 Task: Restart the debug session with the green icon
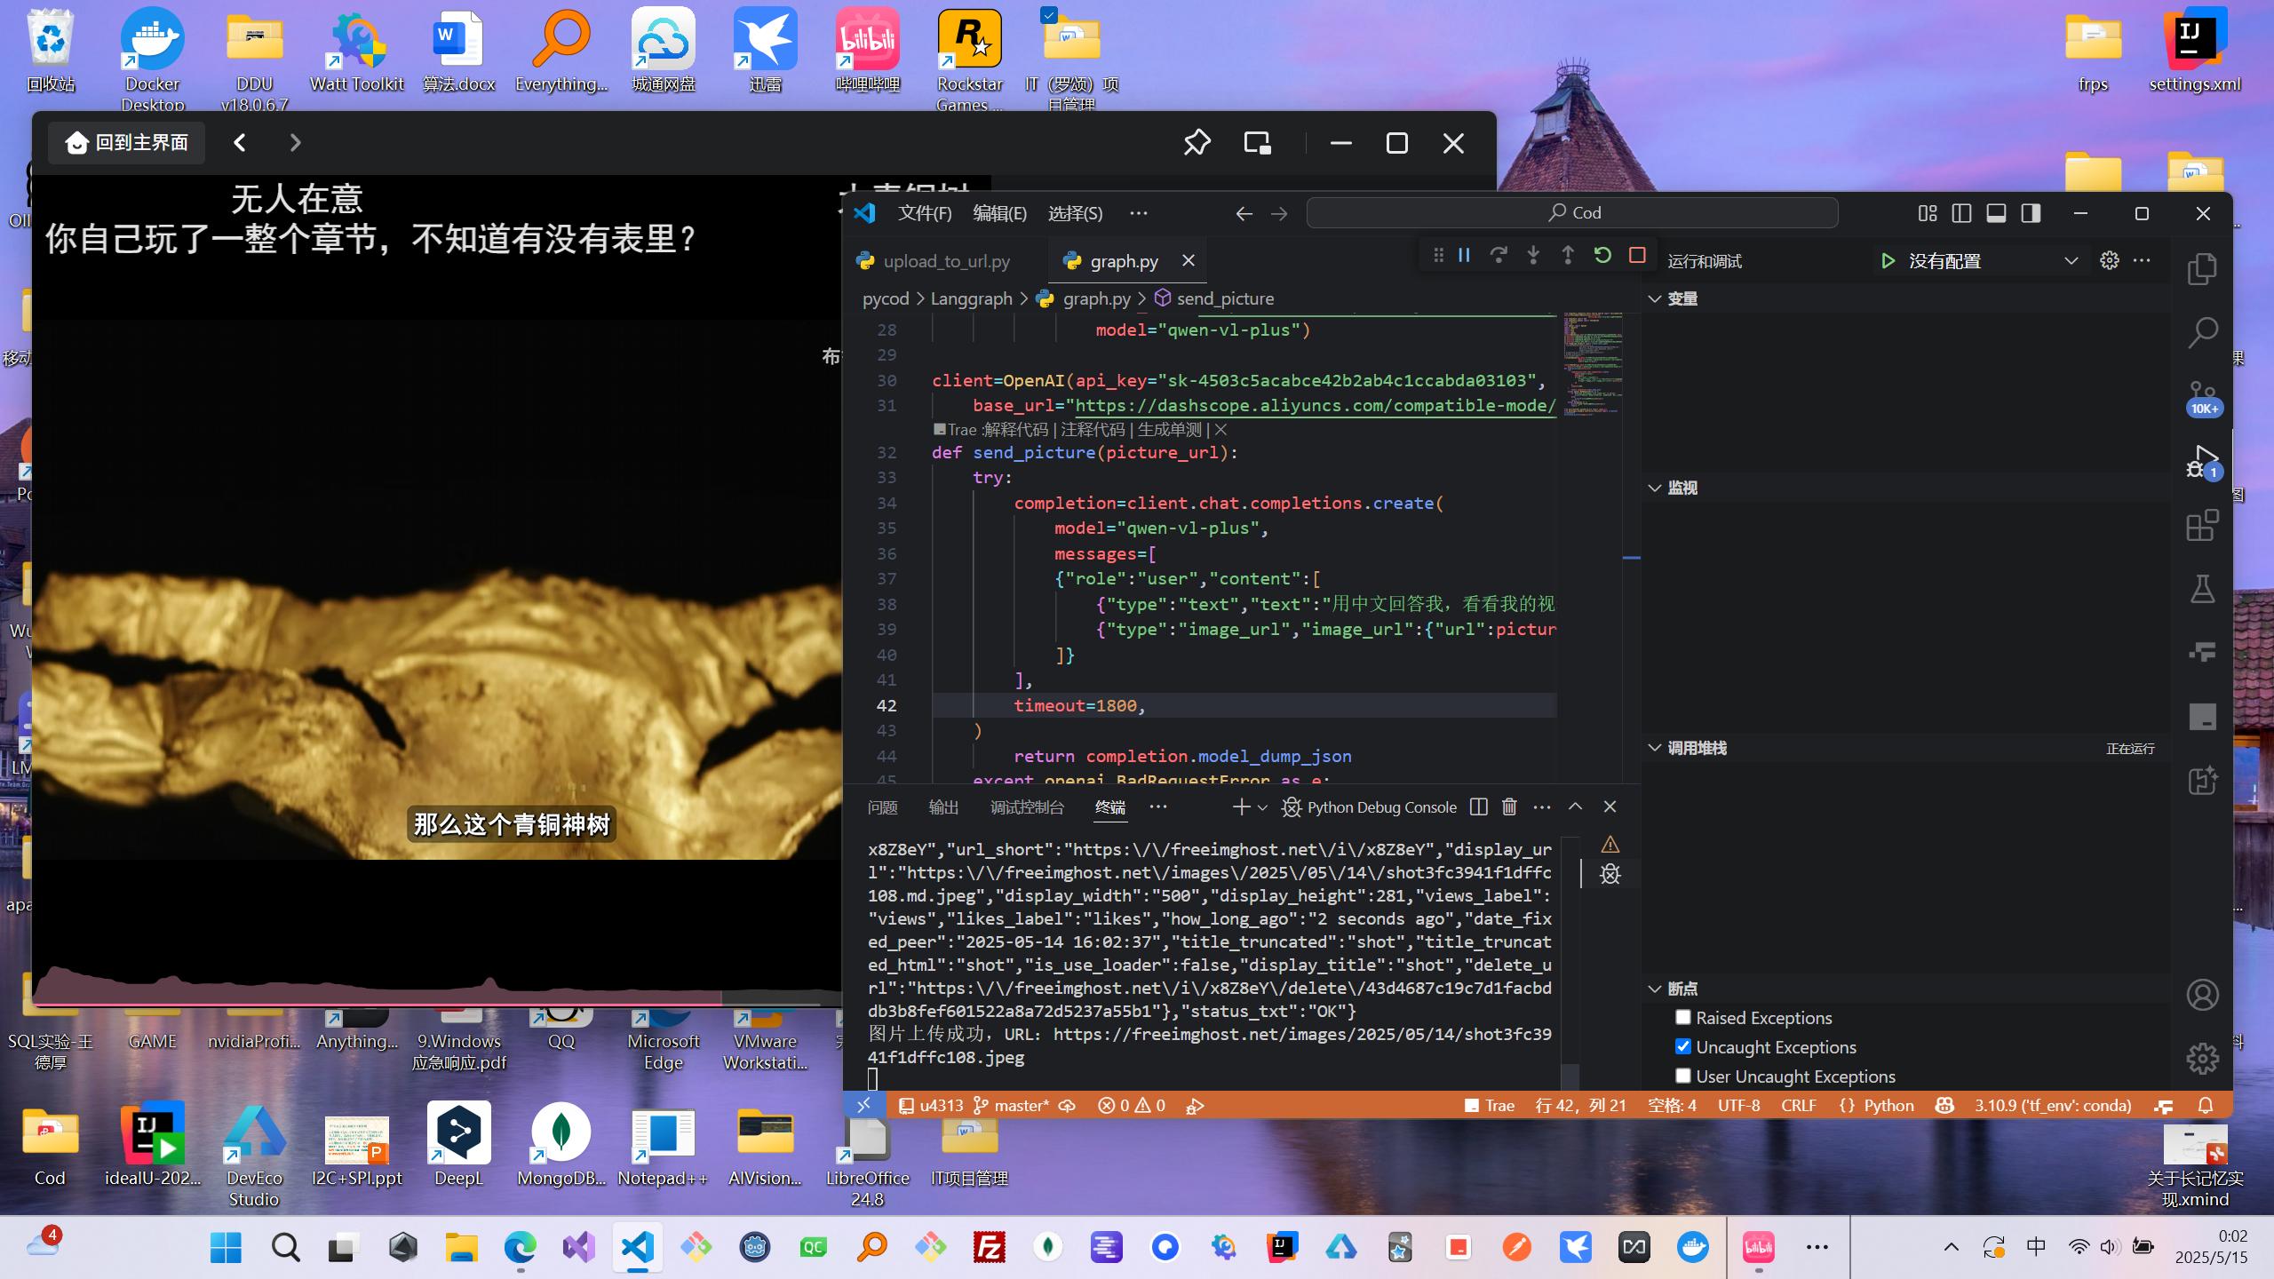1602,256
